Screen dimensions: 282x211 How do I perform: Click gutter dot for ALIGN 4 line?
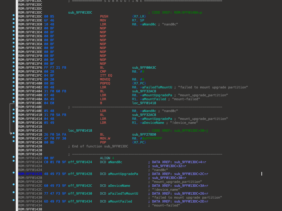(x=14, y=157)
